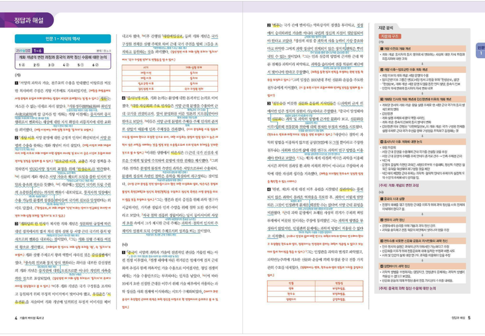Click the highlighted word '대한매일신보'
The height and width of the screenshot is (336, 485).
point(173,36)
